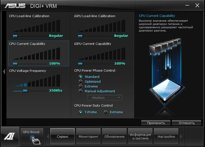Viewport: 205px width, 147px height.
Task: Open Информация о системе menu
Action: tap(140, 136)
